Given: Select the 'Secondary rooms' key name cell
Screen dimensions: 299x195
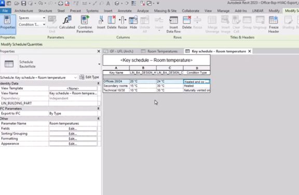Looking at the screenshot, I should coord(116,86).
